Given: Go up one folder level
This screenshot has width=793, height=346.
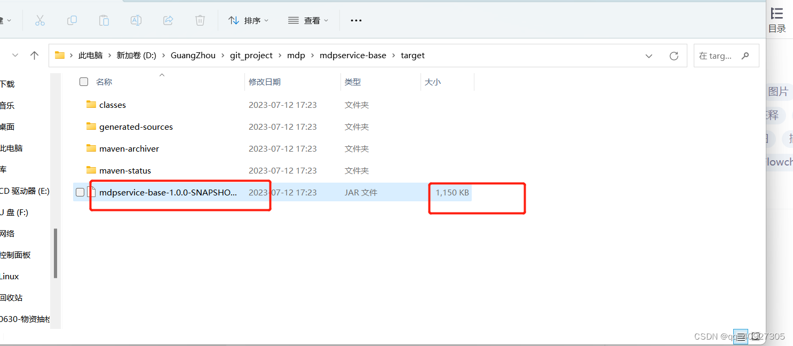Looking at the screenshot, I should (x=34, y=55).
